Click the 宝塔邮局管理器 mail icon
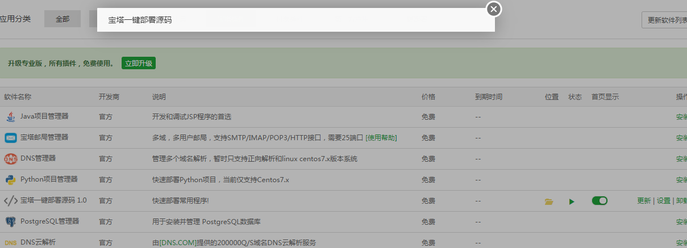This screenshot has height=248, width=687. point(11,138)
